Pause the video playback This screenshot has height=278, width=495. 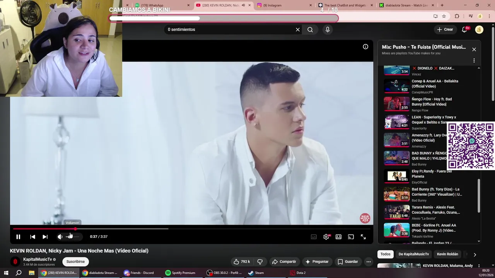(18, 237)
